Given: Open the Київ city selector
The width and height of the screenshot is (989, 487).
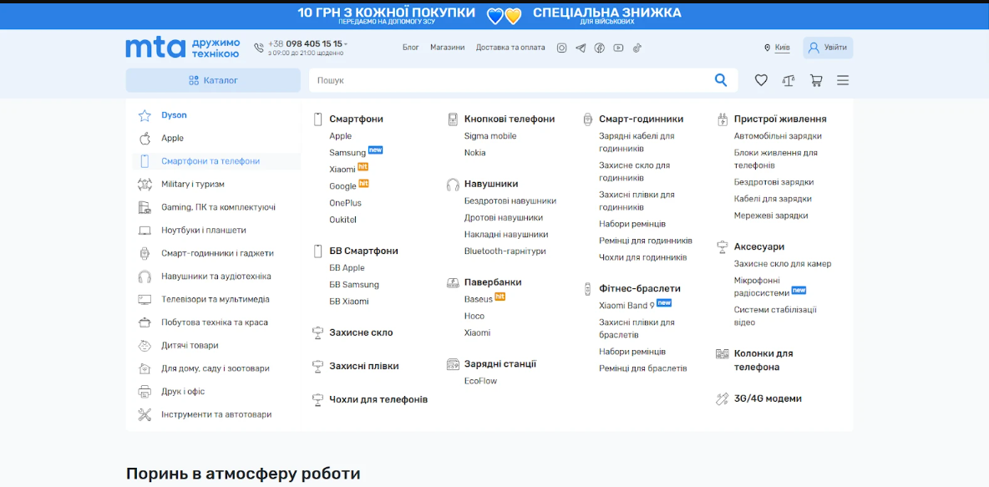Looking at the screenshot, I should [x=782, y=48].
